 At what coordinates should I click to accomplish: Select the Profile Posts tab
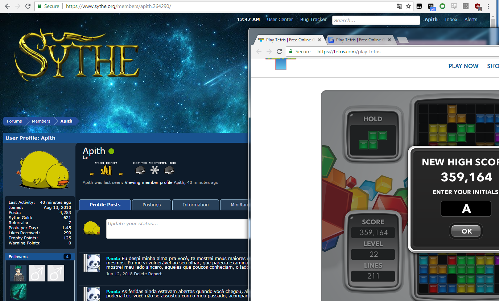[105, 205]
